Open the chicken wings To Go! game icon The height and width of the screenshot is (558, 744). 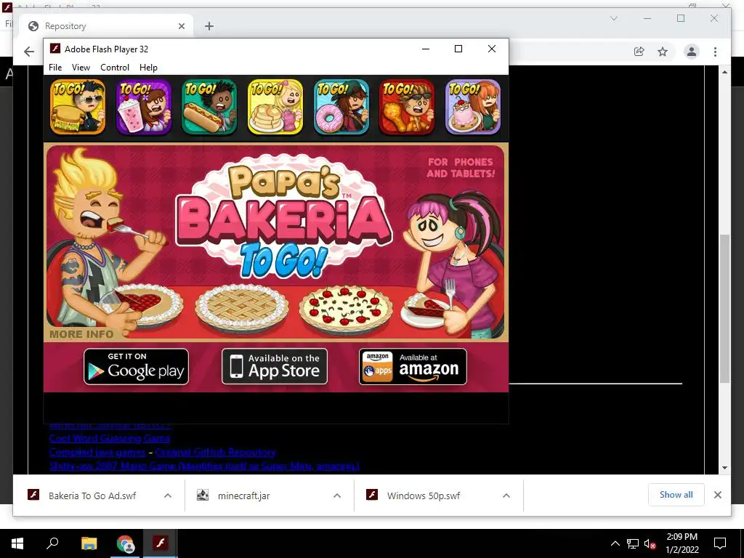coord(407,107)
